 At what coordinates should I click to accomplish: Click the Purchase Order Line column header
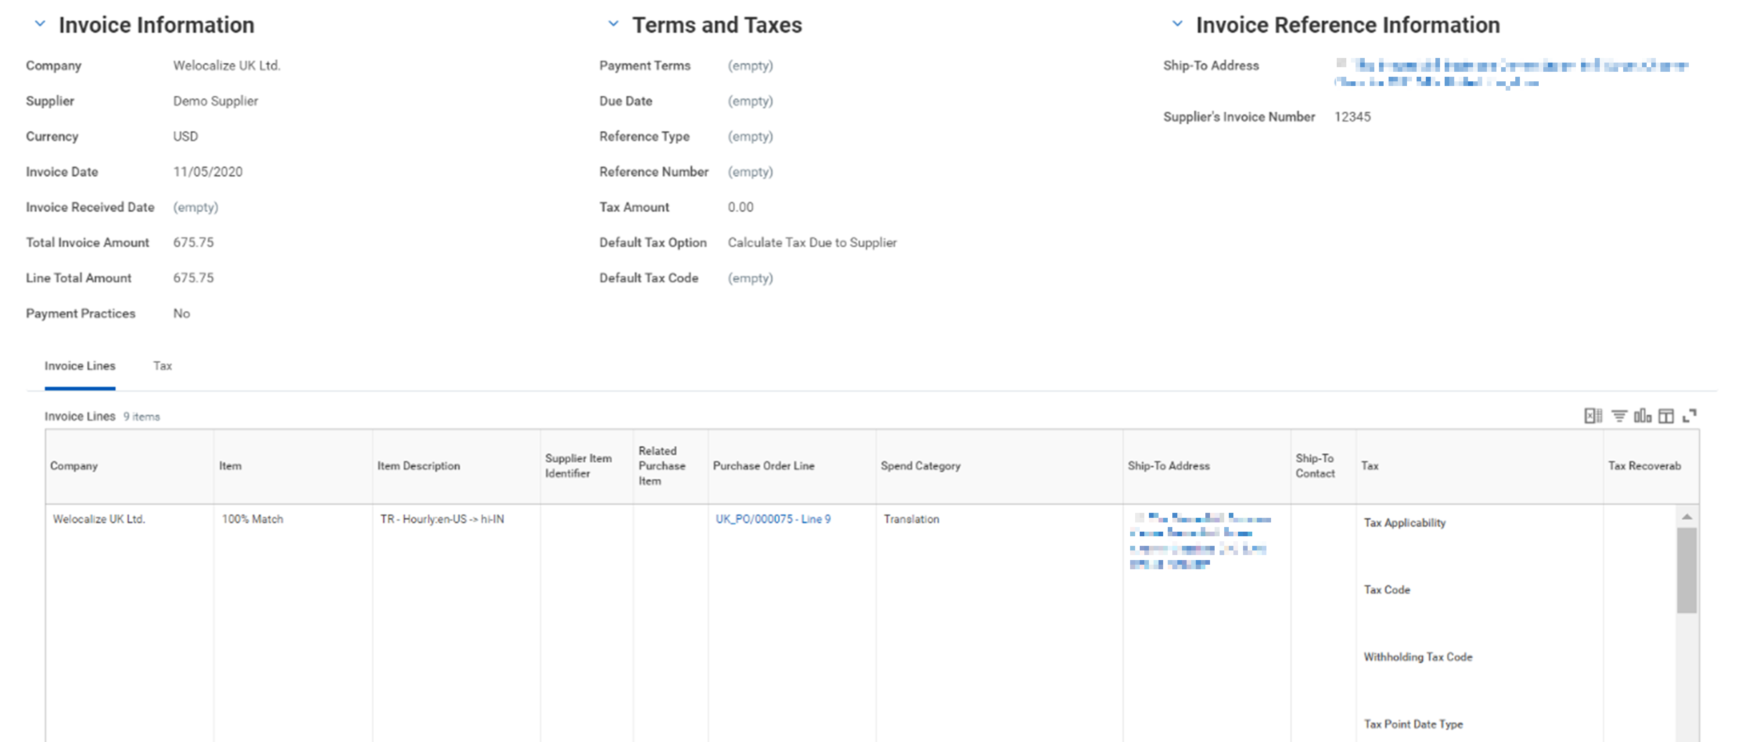point(763,466)
